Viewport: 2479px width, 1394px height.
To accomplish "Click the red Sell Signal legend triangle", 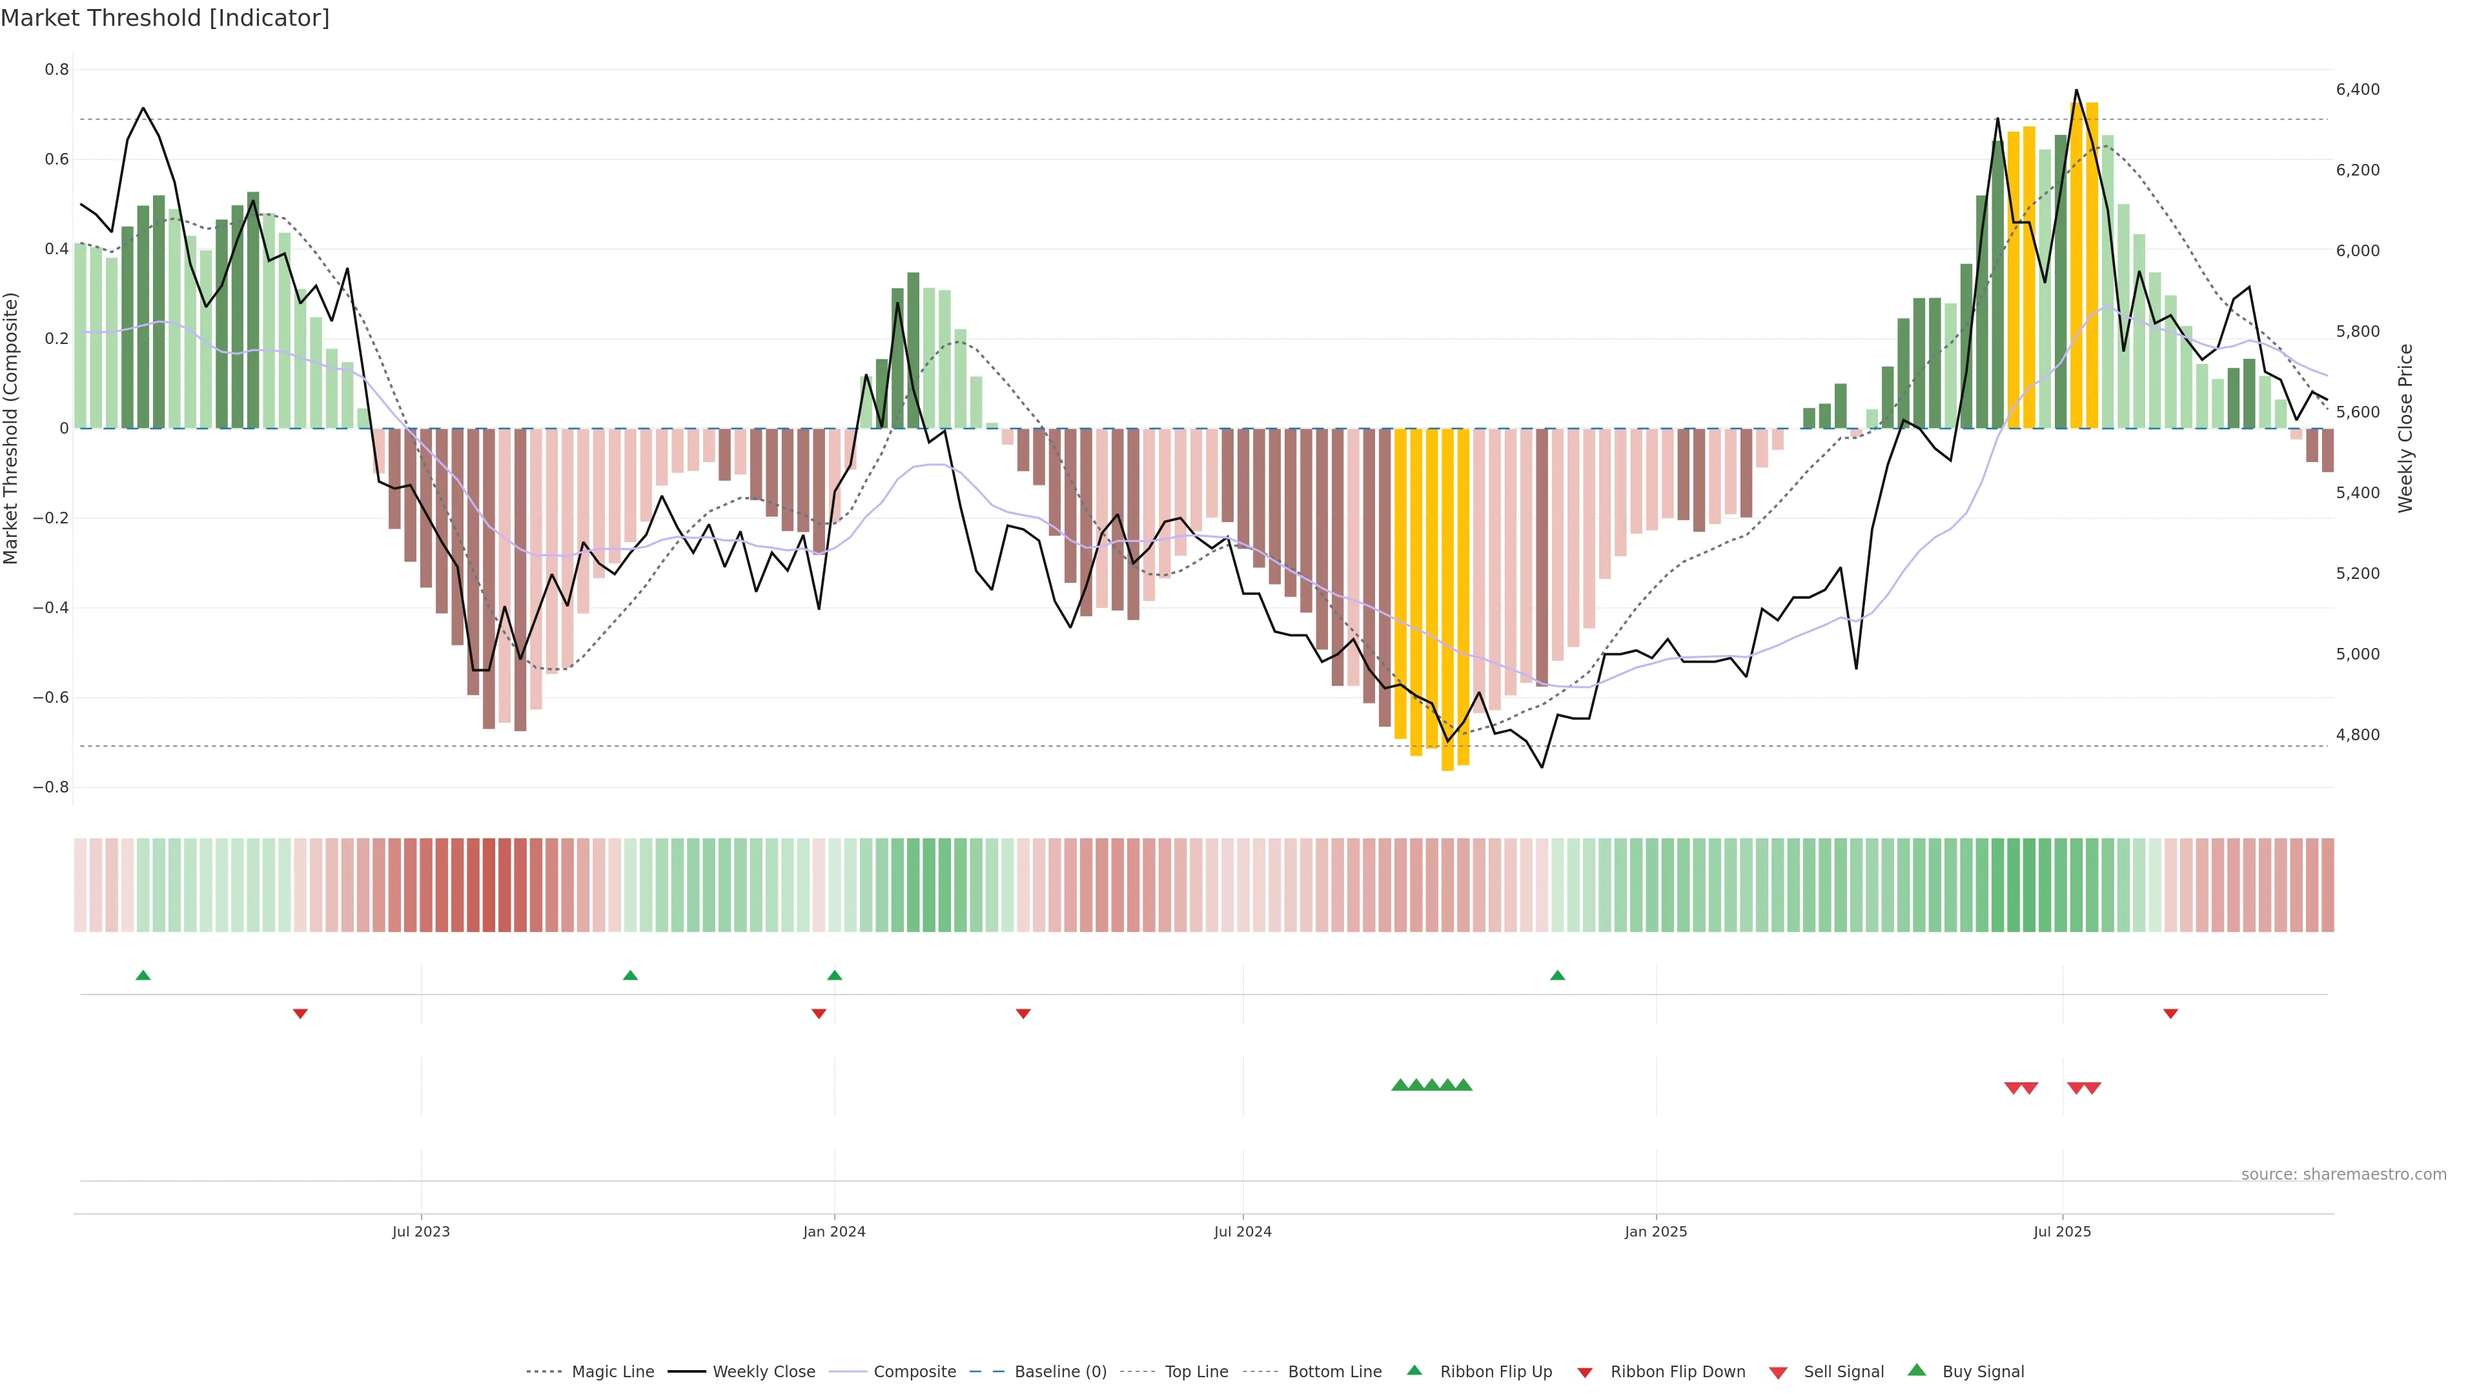I will point(1777,1372).
